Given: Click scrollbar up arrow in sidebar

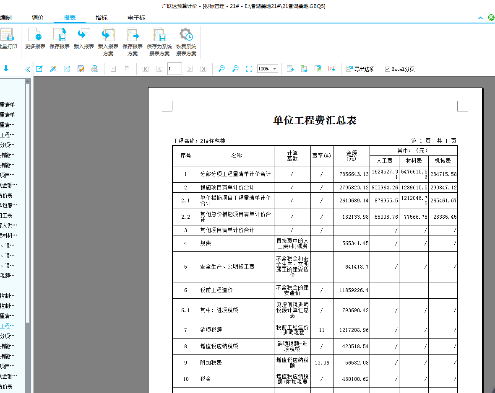Looking at the screenshot, I should tap(27, 81).
